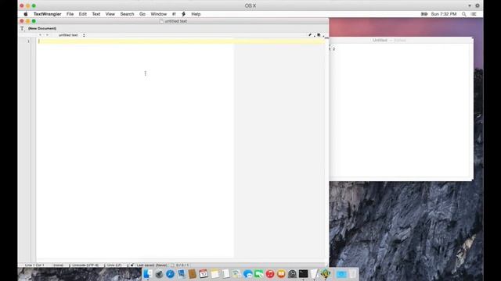This screenshot has width=501, height=281.
Task: Open the Help menu
Action: coord(196,14)
